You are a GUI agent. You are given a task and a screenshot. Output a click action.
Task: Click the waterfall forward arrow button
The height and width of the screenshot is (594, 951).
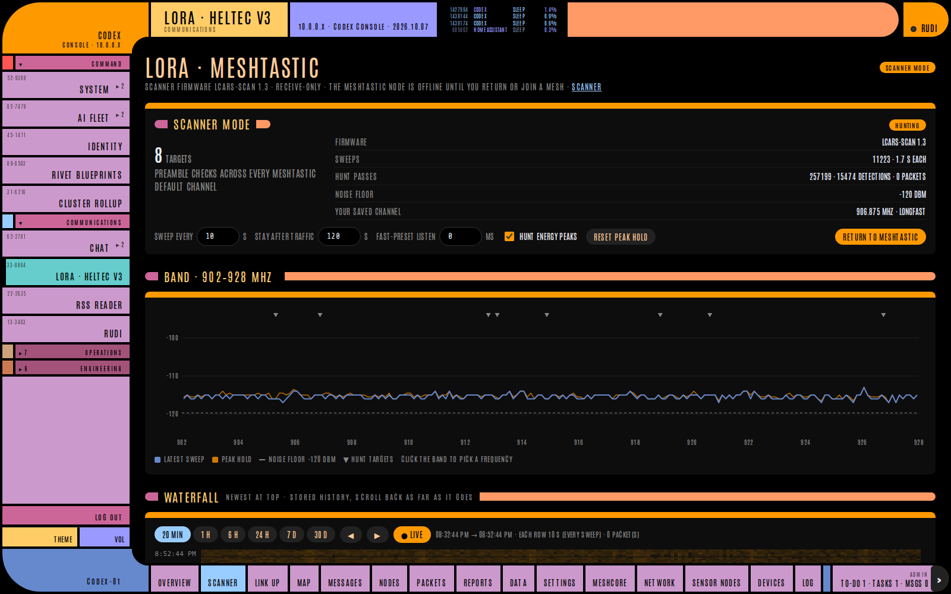pos(377,535)
